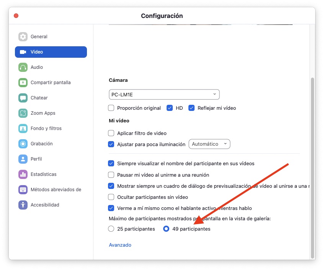This screenshot has height=270, width=324.
Task: Disable Reflejar mi vídeo checkbox
Action: tap(191, 108)
